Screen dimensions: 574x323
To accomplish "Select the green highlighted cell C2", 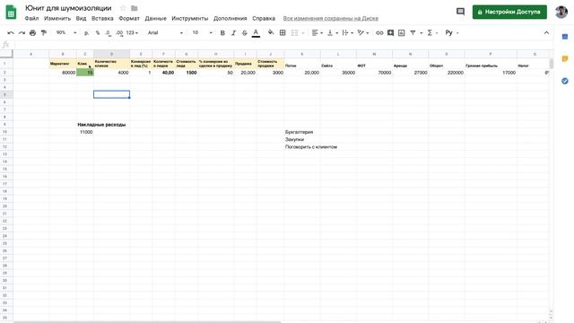I will click(85, 73).
